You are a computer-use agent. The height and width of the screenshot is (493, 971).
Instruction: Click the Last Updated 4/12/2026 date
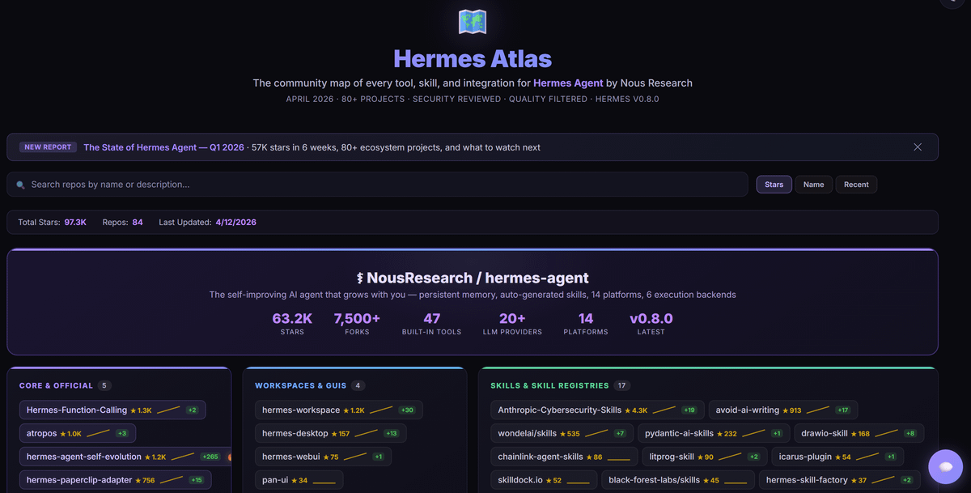pyautogui.click(x=235, y=222)
